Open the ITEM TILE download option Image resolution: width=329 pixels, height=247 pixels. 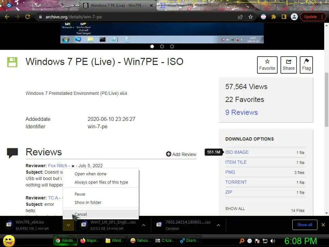(x=236, y=162)
